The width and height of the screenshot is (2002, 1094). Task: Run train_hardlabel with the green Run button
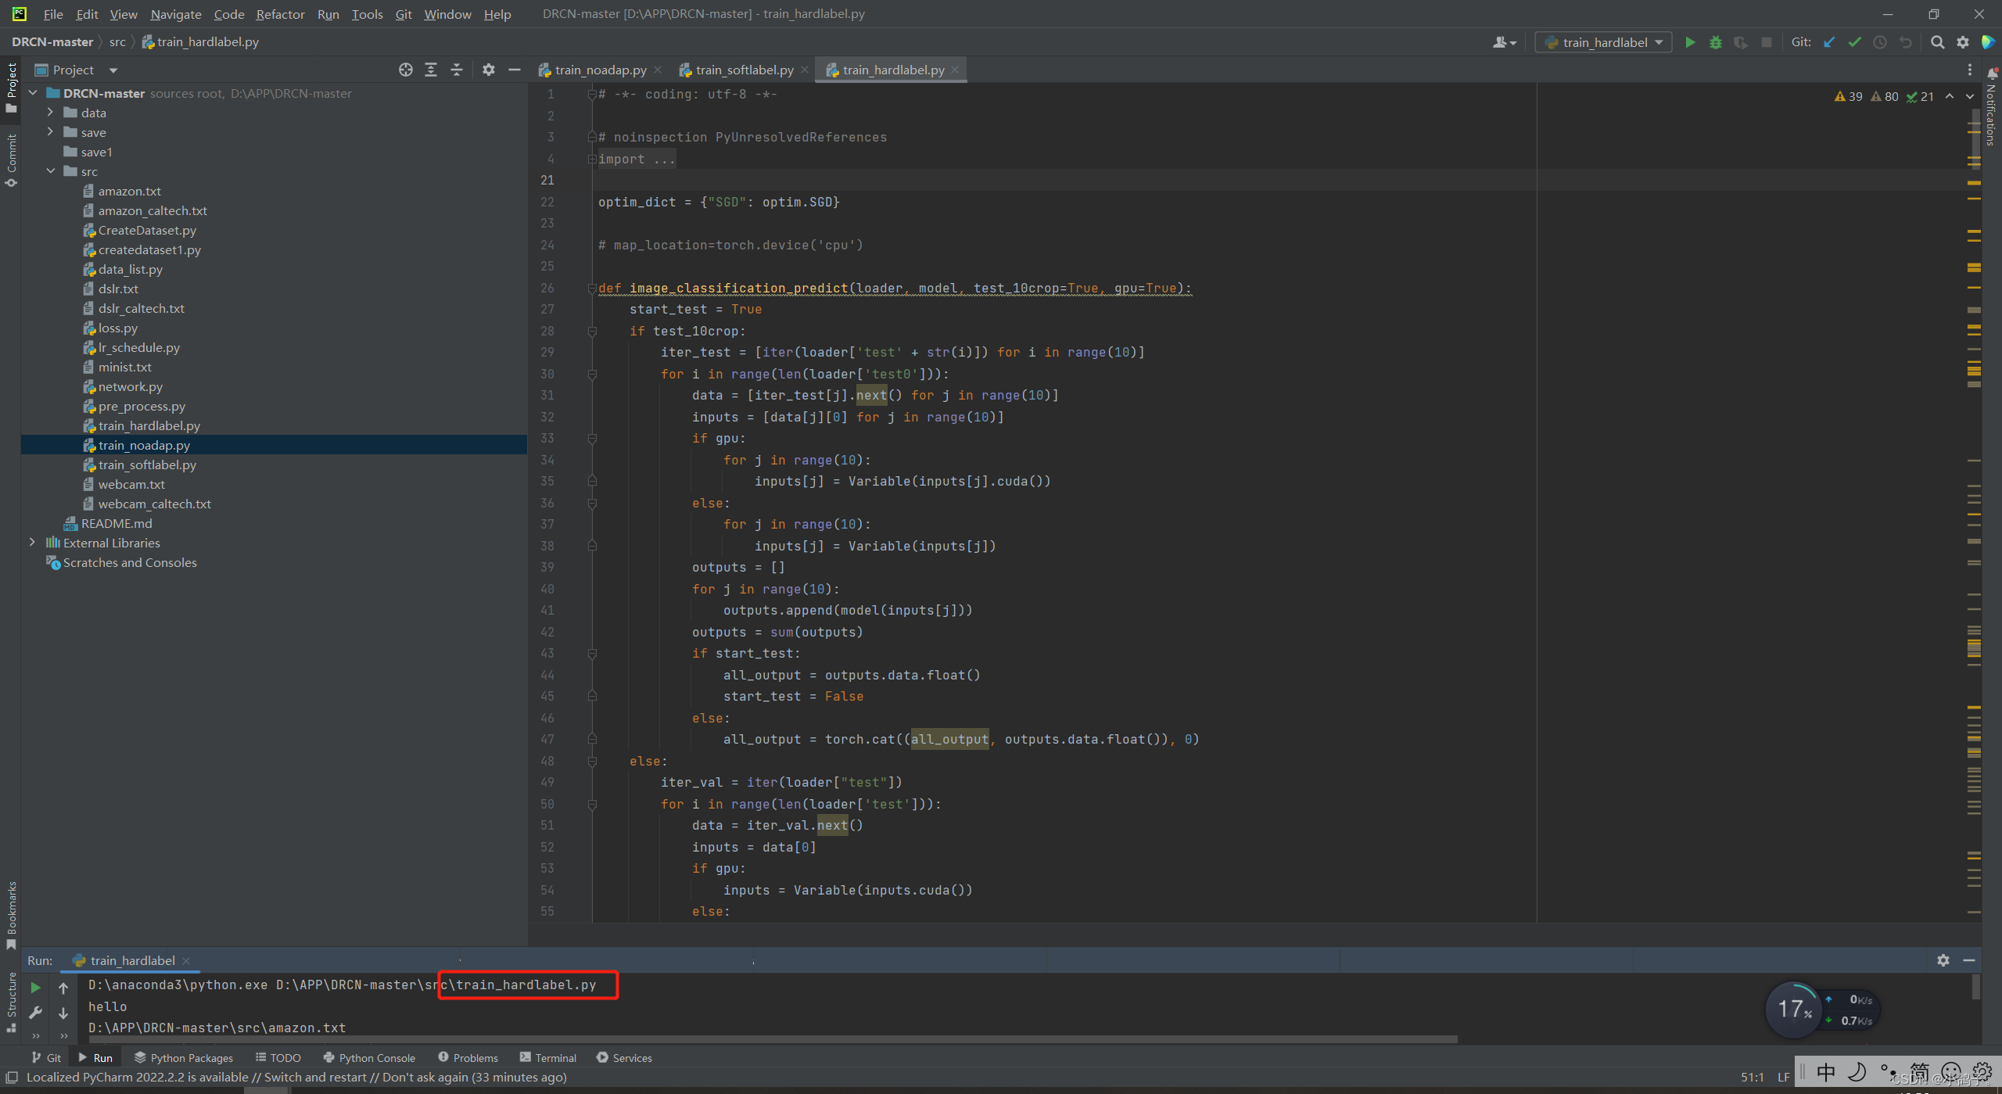click(1690, 42)
